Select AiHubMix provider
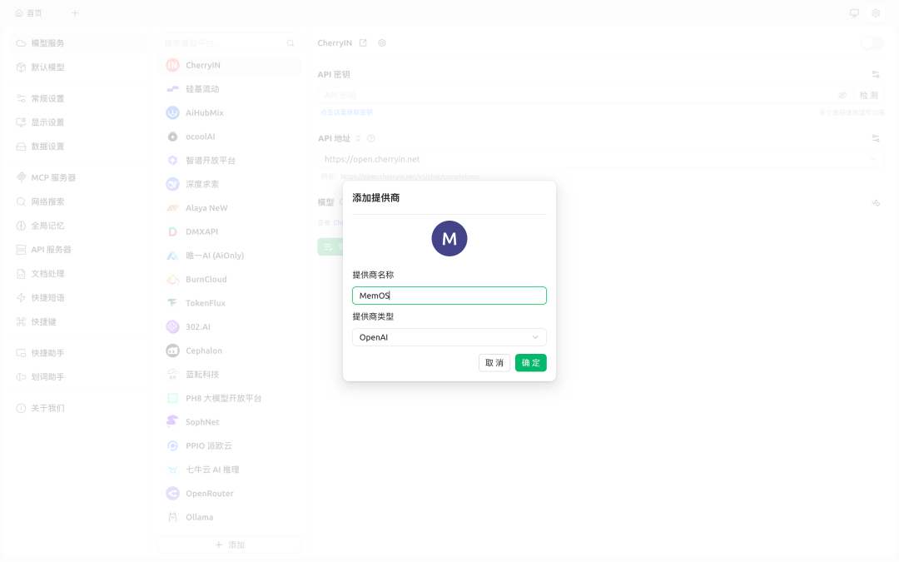Viewport: 899px width, 562px height. pyautogui.click(x=229, y=113)
